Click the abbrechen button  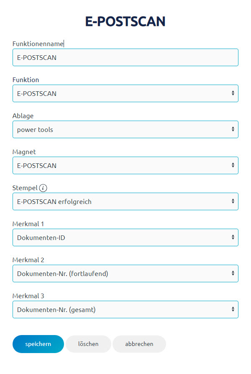point(139,344)
